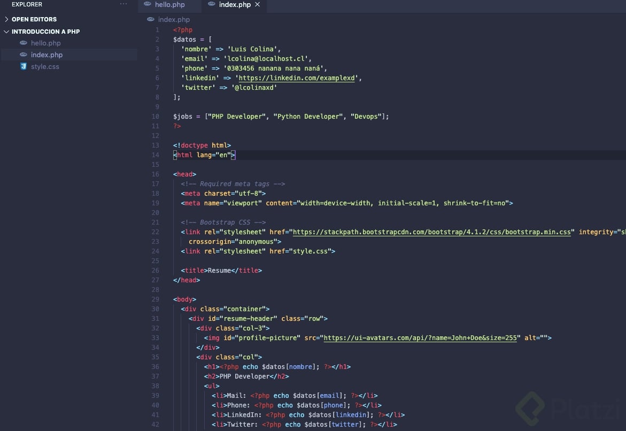The image size is (626, 431).
Task: Click CSS file icon beside style.css
Action: coord(24,66)
